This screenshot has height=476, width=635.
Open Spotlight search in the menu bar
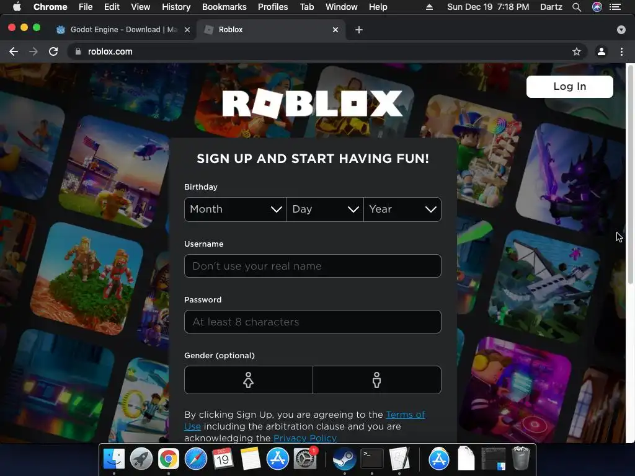pos(577,7)
